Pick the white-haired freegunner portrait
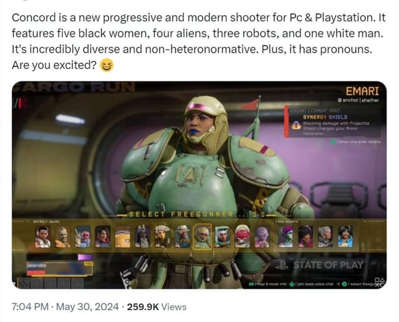The width and height of the screenshot is (399, 322). click(x=325, y=236)
